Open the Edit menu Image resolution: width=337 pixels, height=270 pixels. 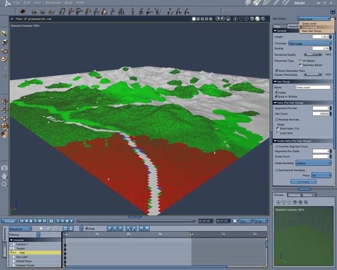tap(27, 3)
